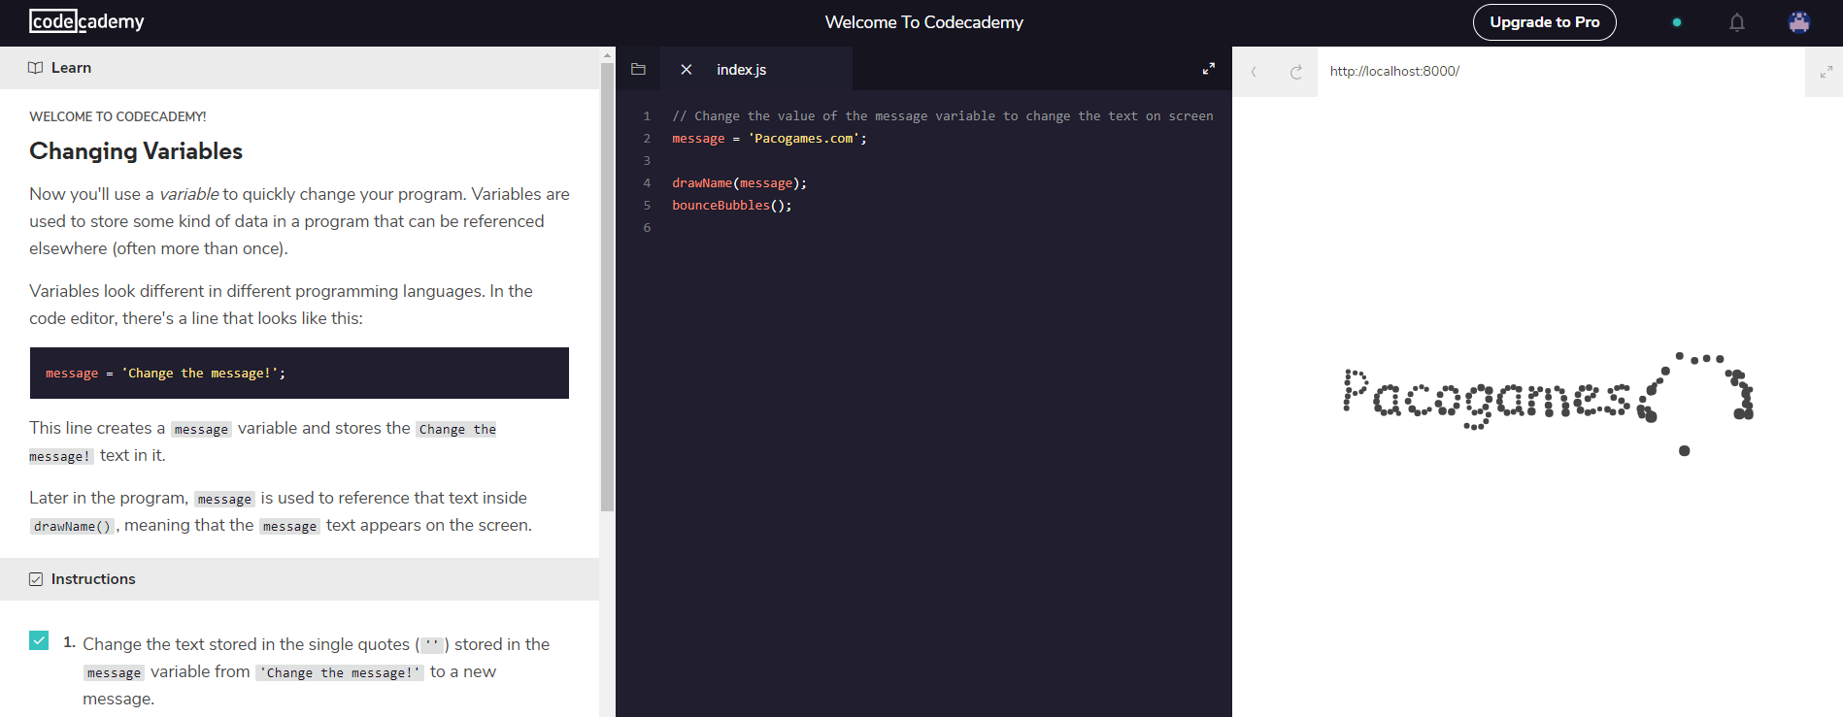Click the 'Changing Variables' heading

click(136, 151)
